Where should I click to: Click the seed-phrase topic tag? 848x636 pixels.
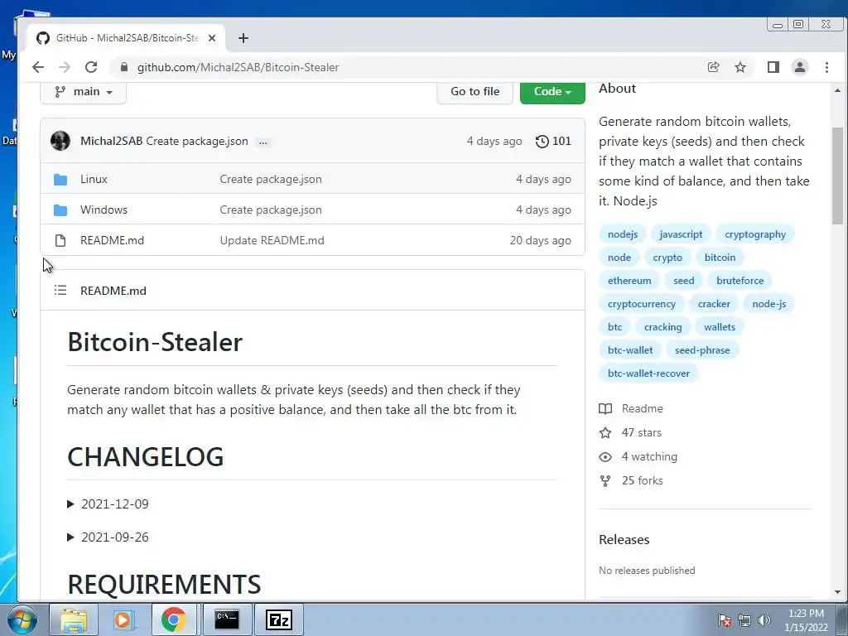coord(702,350)
